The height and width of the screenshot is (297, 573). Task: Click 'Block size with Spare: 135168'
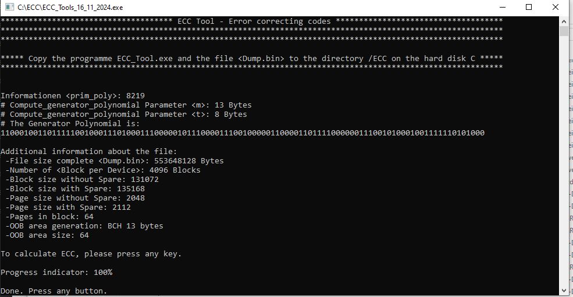pyautogui.click(x=75, y=188)
